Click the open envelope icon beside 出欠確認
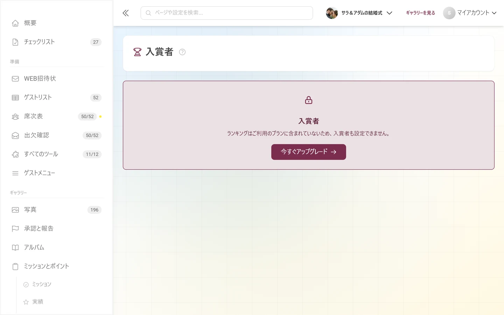This screenshot has height=315, width=504. [x=15, y=135]
